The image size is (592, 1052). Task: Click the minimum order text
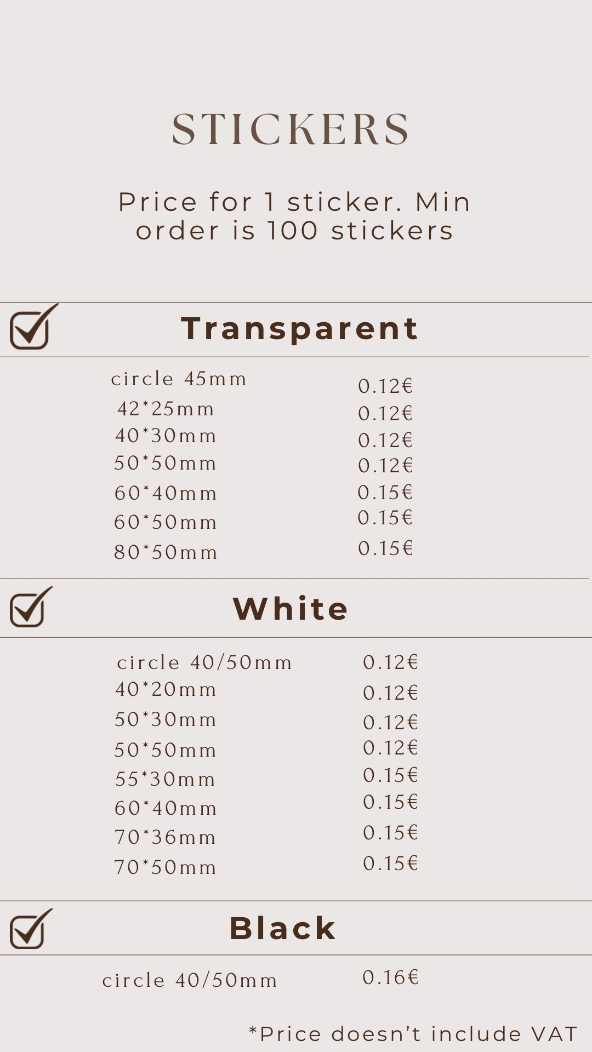coord(294,216)
